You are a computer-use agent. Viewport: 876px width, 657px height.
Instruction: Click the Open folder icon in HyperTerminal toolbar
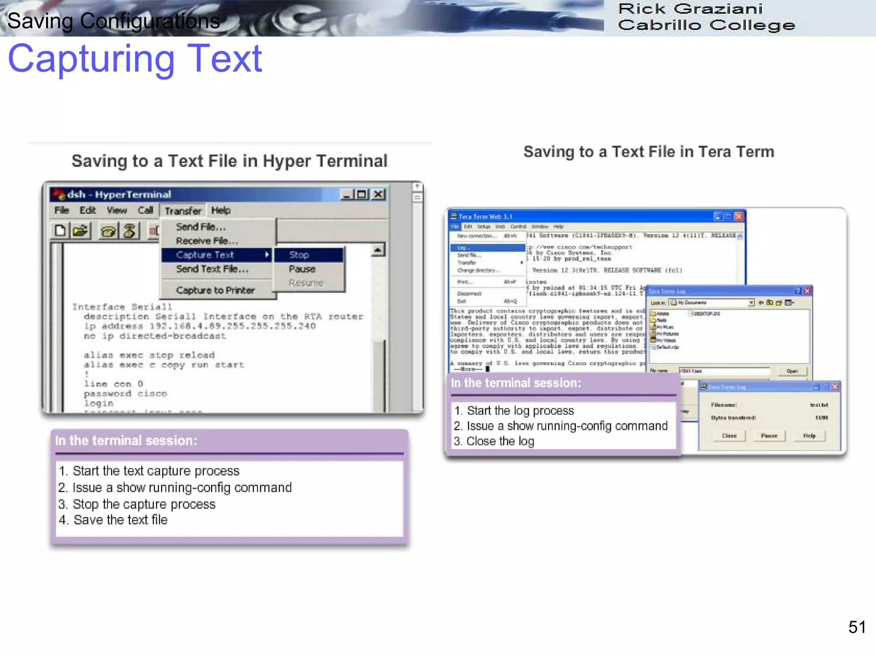point(80,231)
